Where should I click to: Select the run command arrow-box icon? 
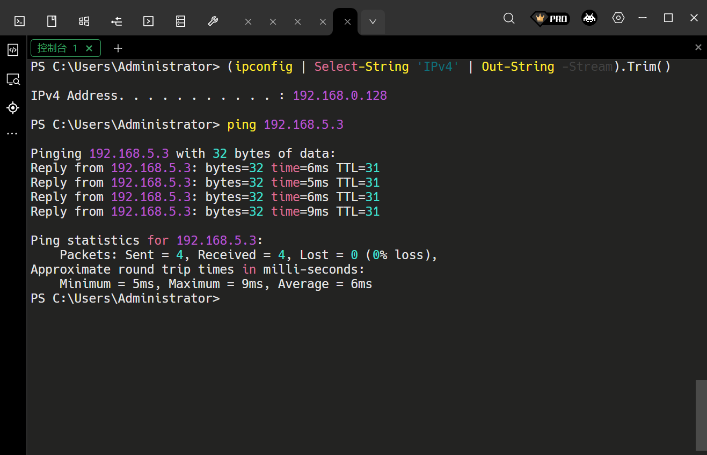[x=148, y=21]
